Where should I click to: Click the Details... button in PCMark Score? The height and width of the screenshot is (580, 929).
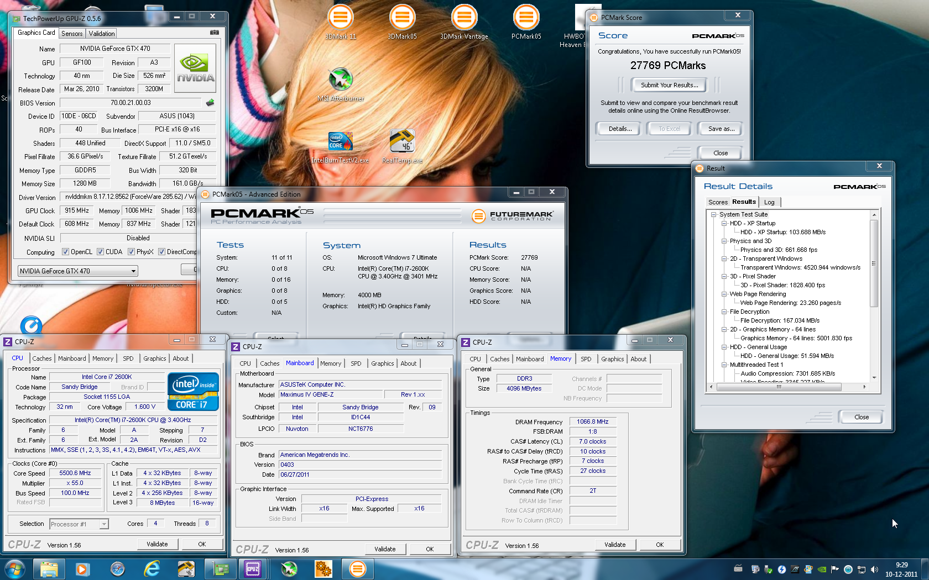pyautogui.click(x=620, y=129)
